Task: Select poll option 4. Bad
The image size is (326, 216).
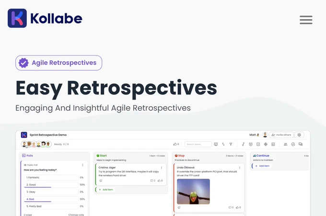Action: tap(51, 199)
